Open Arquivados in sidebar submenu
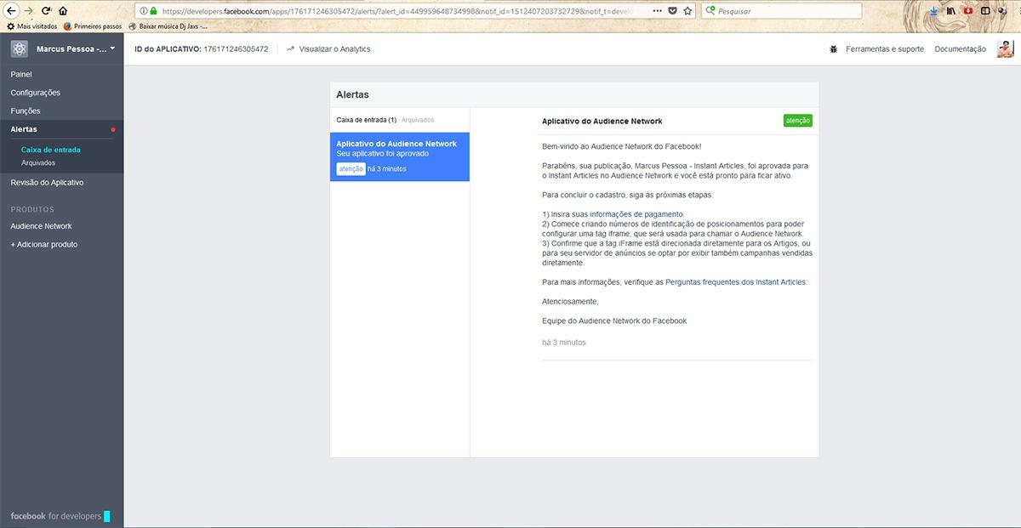Viewport: 1021px width, 528px height. click(38, 162)
